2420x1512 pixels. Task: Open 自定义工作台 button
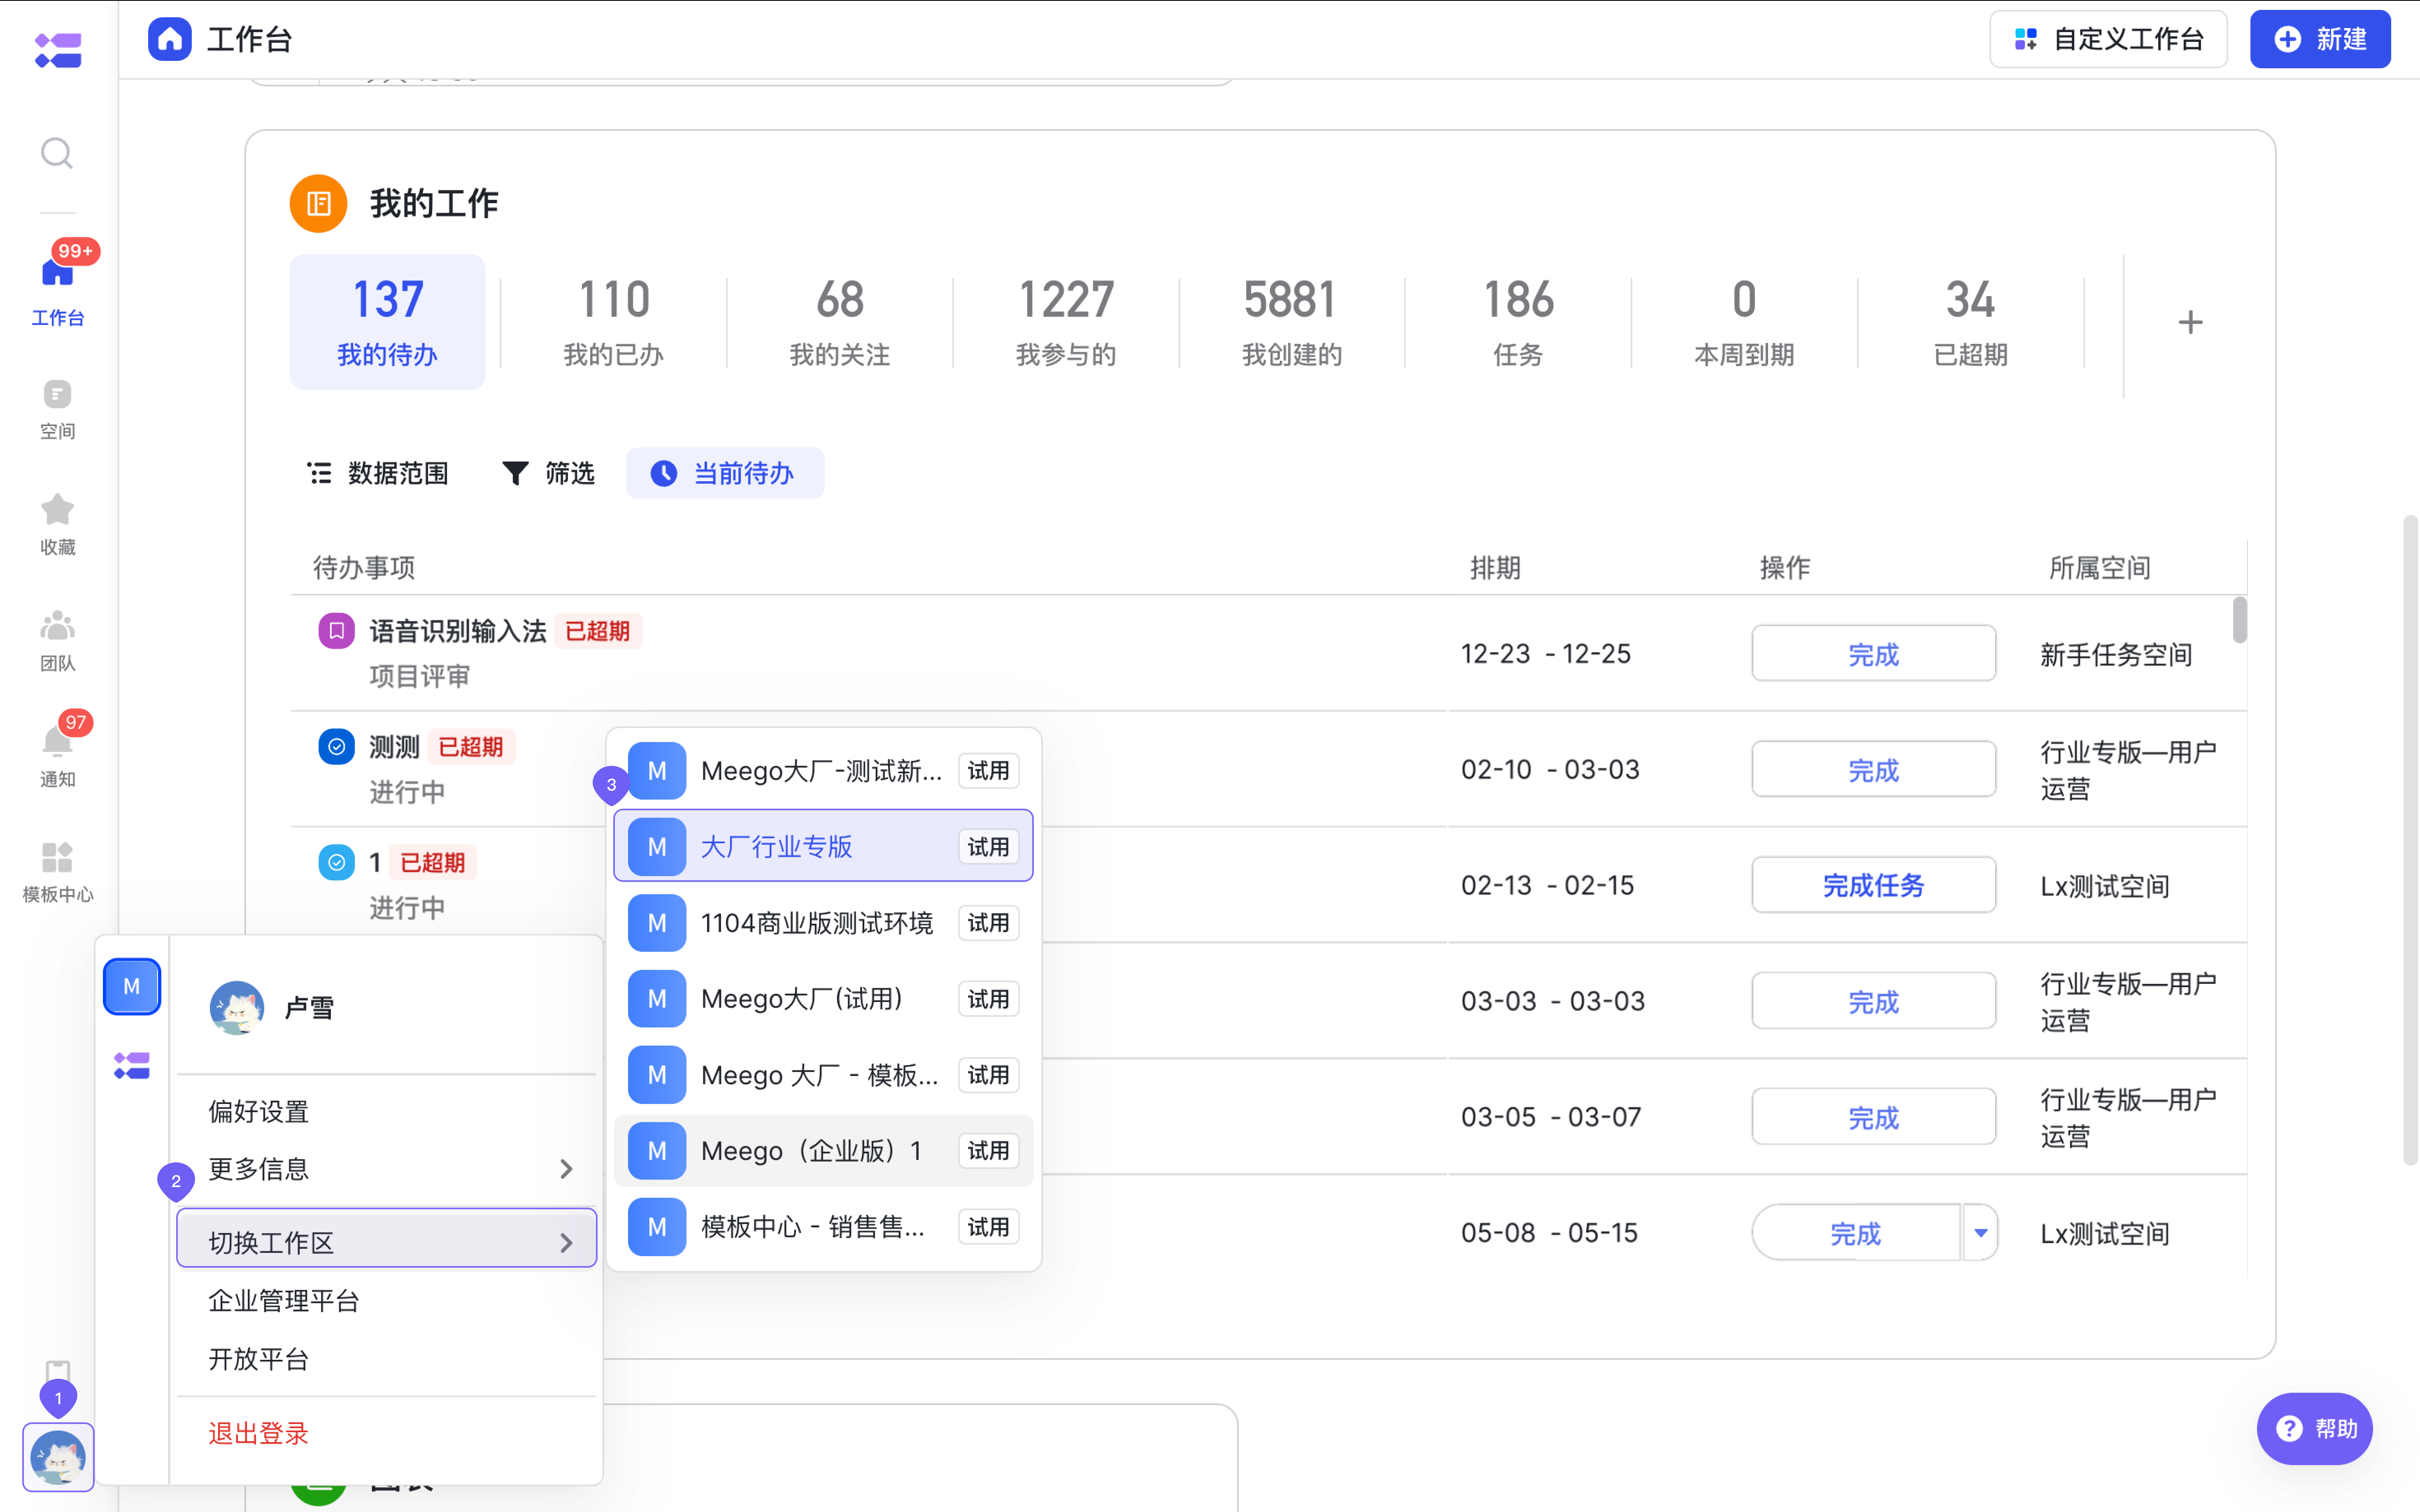(x=2108, y=39)
